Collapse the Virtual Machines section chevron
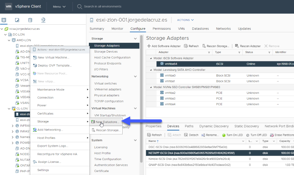 [x=135, y=108]
